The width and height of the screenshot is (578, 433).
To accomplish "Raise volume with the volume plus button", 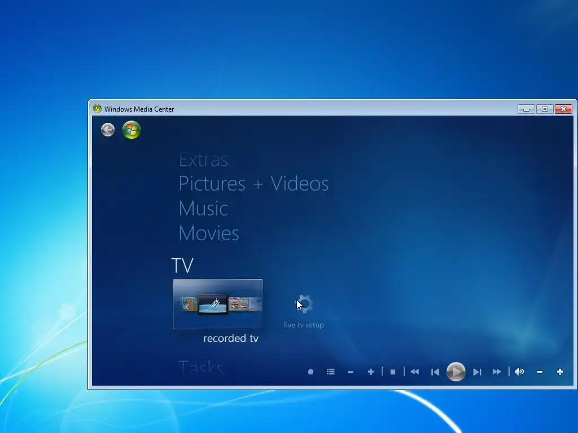I will (560, 372).
